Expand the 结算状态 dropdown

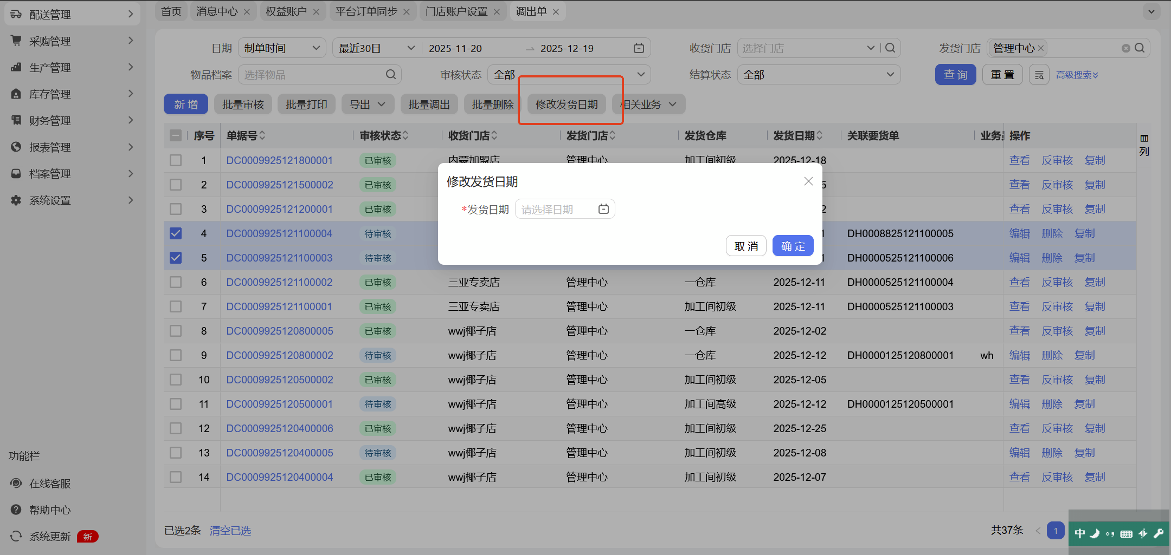(x=819, y=75)
